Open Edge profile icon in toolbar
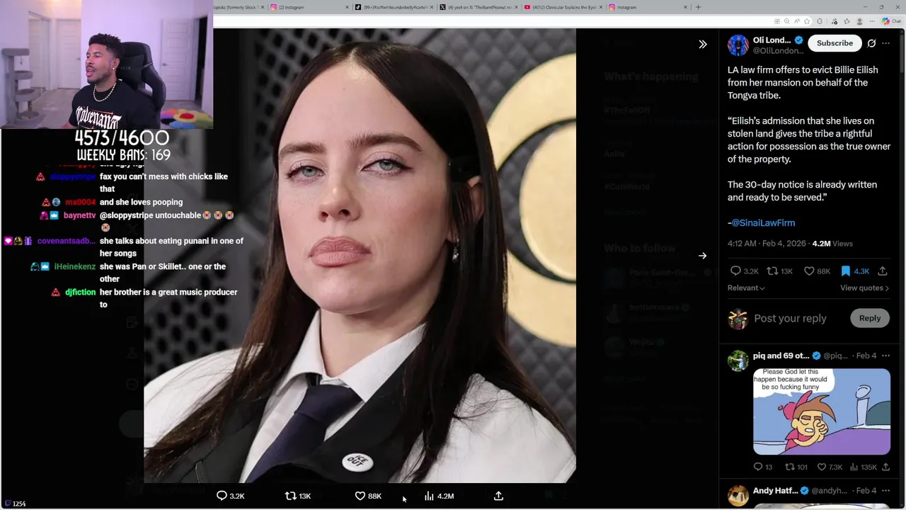Screen dimensions: 906x510 pyautogui.click(x=861, y=21)
